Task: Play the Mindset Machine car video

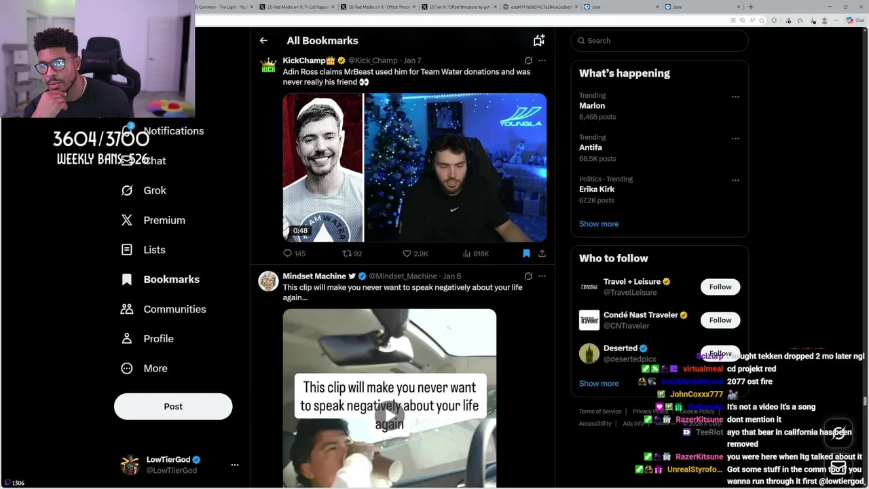Action: click(390, 414)
